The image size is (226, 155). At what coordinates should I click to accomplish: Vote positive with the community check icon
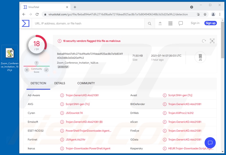(x=46, y=70)
